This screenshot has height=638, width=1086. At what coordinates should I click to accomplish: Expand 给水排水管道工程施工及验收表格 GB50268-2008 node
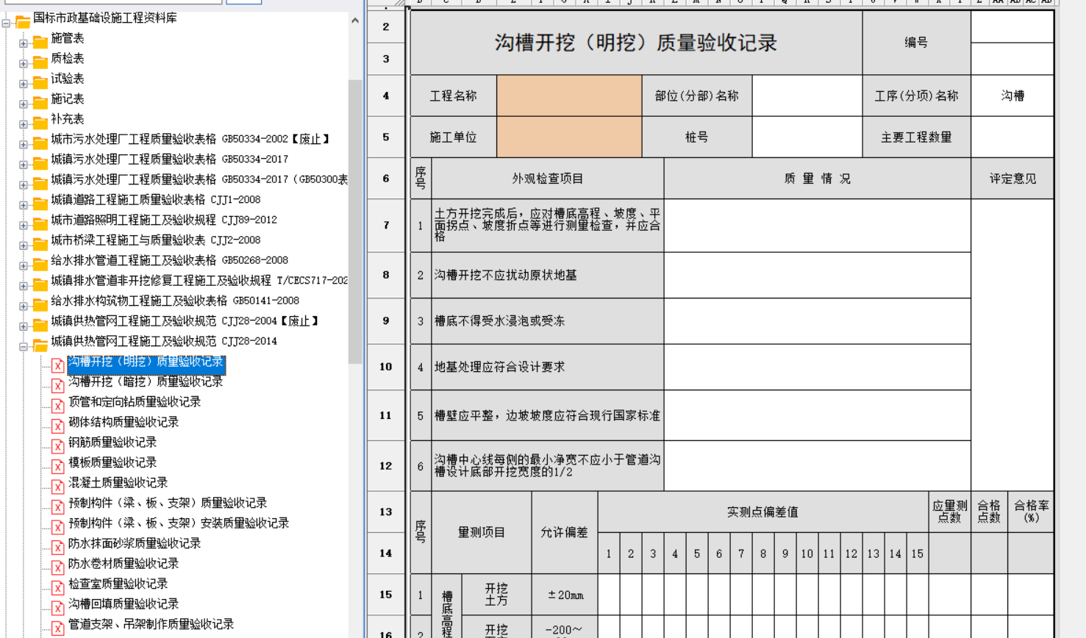(24, 265)
